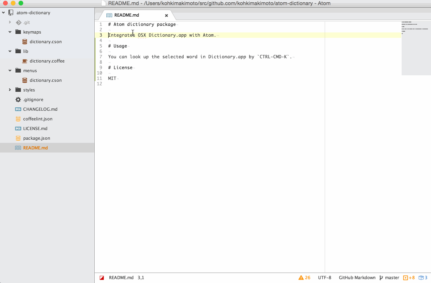
Task: Select the styles folder label
Action: point(29,90)
